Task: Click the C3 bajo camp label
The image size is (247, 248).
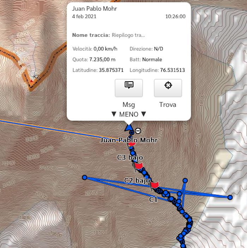Action: pyautogui.click(x=130, y=157)
